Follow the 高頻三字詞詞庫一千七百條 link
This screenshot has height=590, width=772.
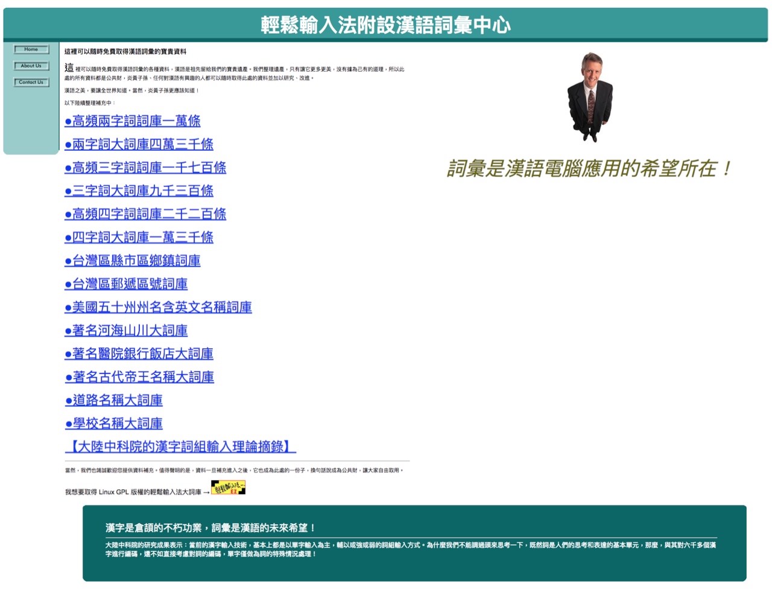click(145, 168)
